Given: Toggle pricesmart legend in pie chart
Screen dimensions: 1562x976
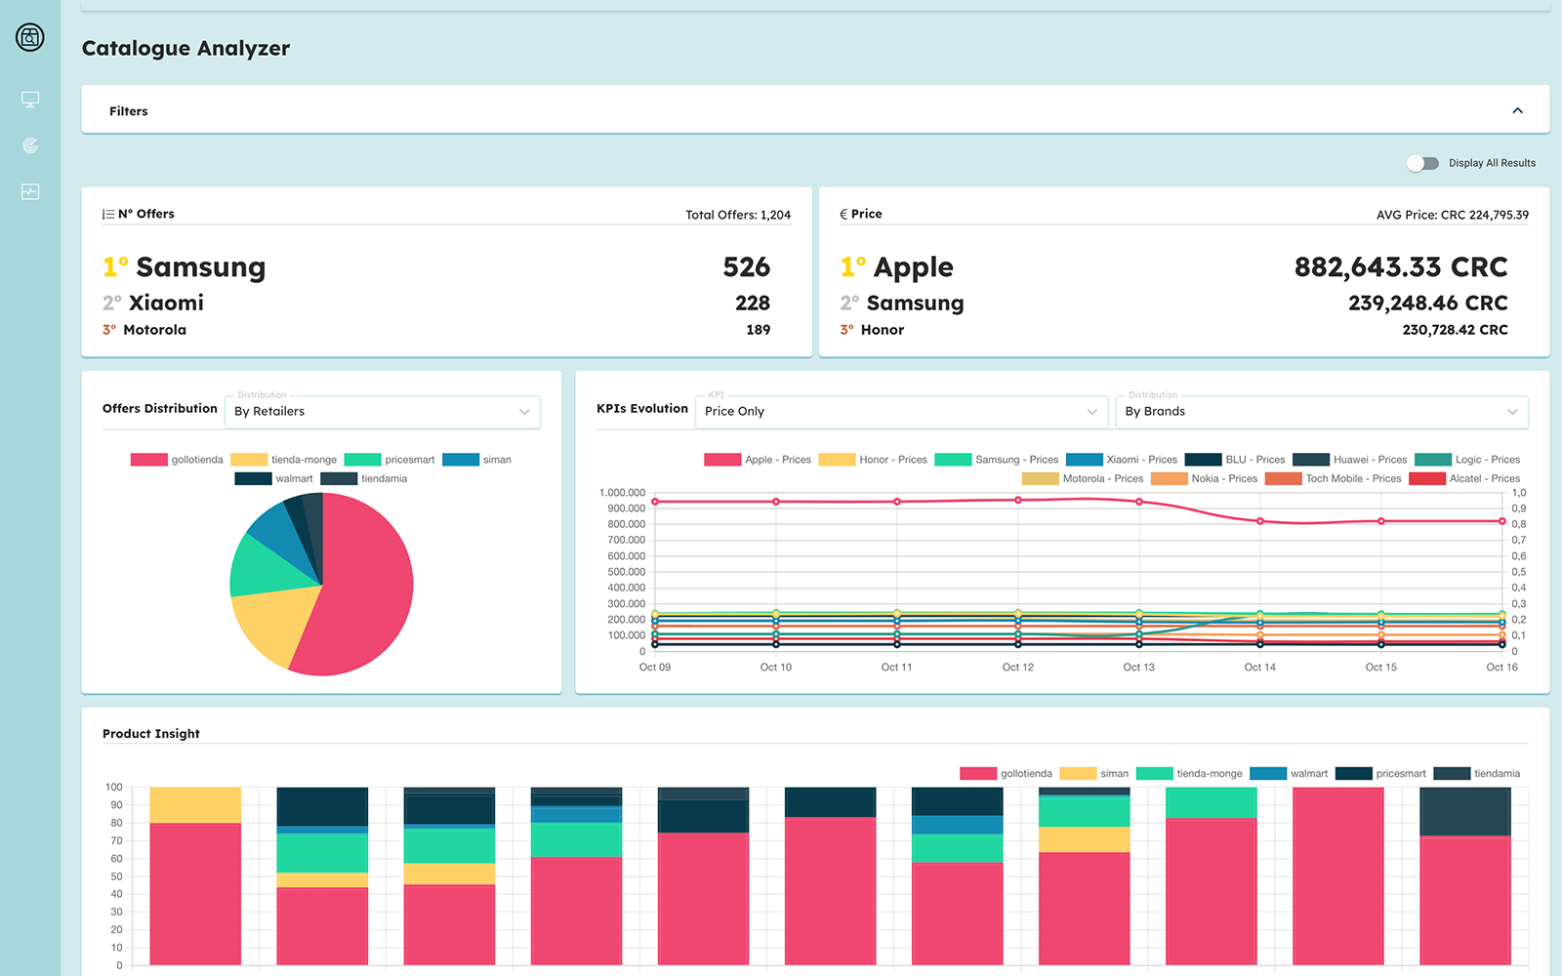Looking at the screenshot, I should 390,460.
